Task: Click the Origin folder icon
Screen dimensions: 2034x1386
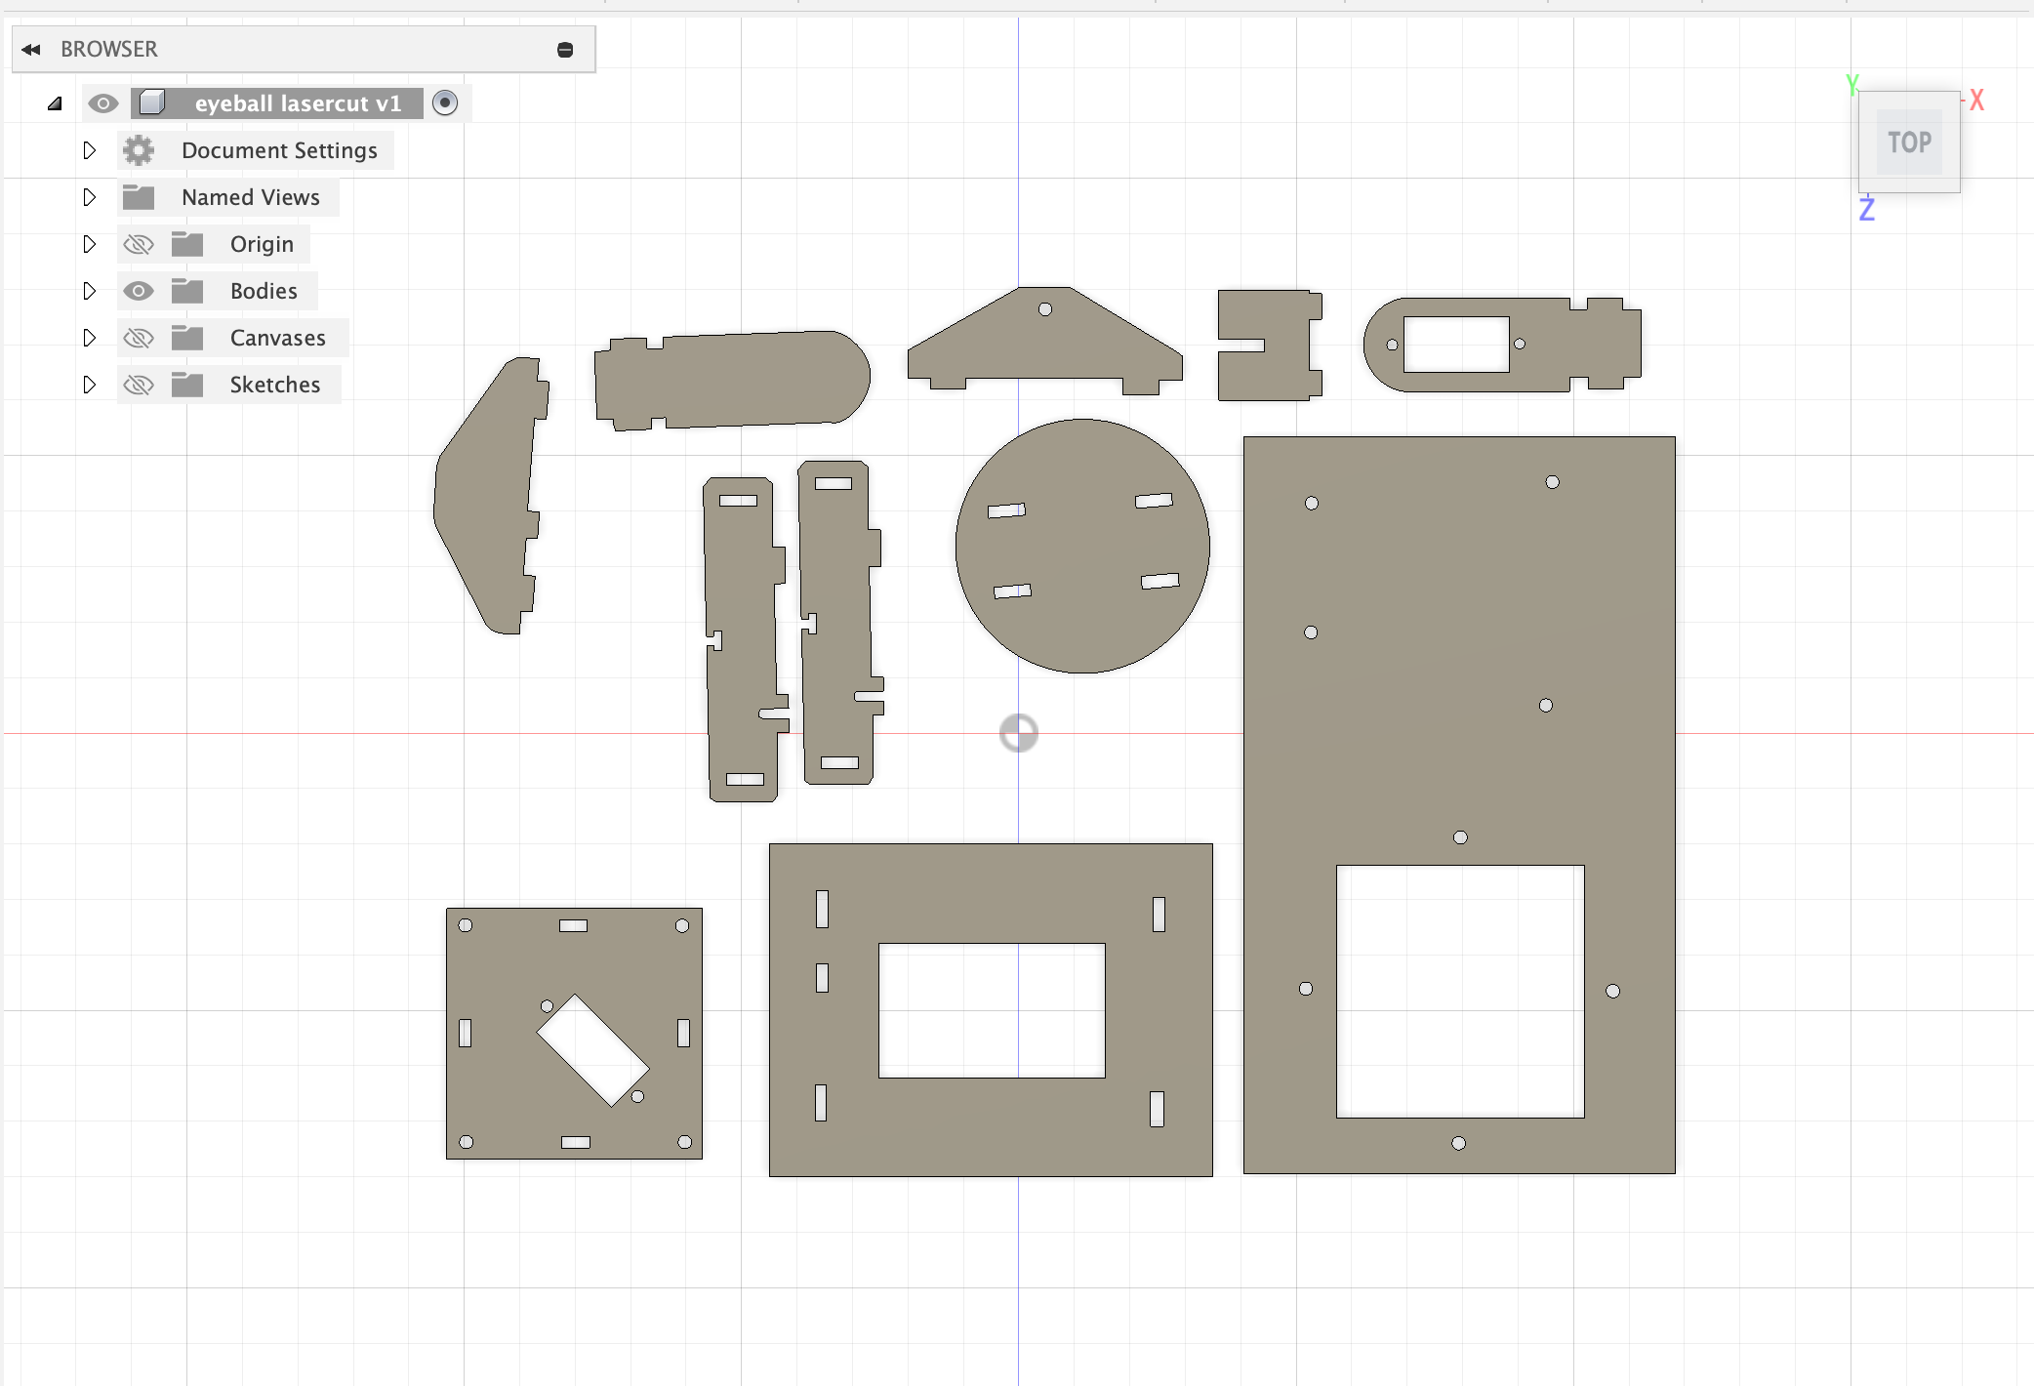Action: [185, 243]
